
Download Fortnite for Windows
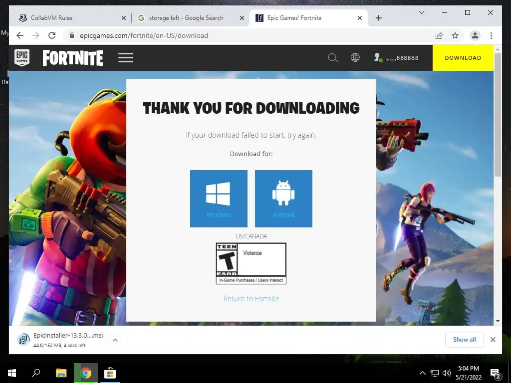pyautogui.click(x=219, y=198)
